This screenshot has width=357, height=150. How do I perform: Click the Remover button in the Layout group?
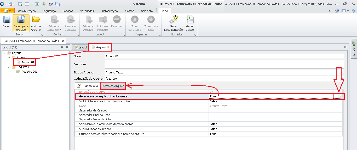click(117, 22)
